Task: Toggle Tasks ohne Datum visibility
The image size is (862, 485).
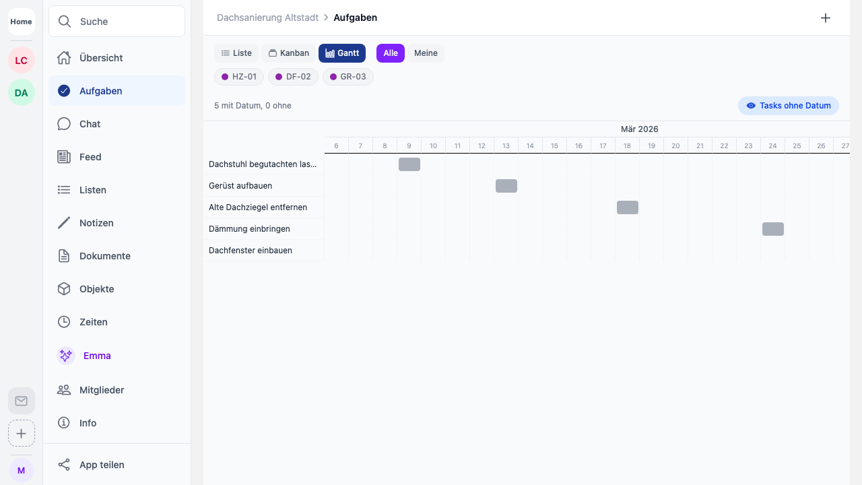Action: [x=788, y=106]
